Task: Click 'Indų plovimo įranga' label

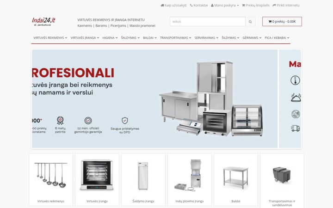Action: tap(190, 201)
